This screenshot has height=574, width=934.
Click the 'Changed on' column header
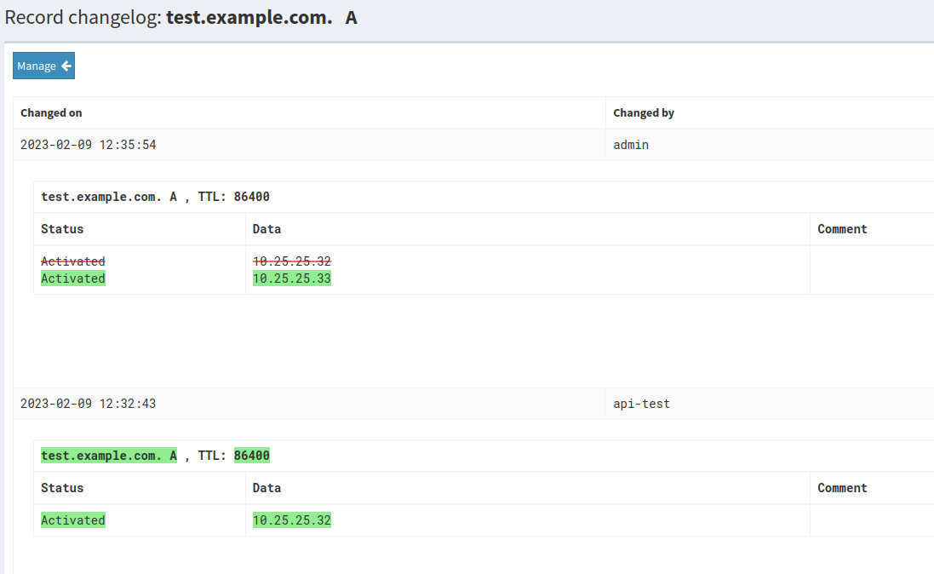[51, 112]
